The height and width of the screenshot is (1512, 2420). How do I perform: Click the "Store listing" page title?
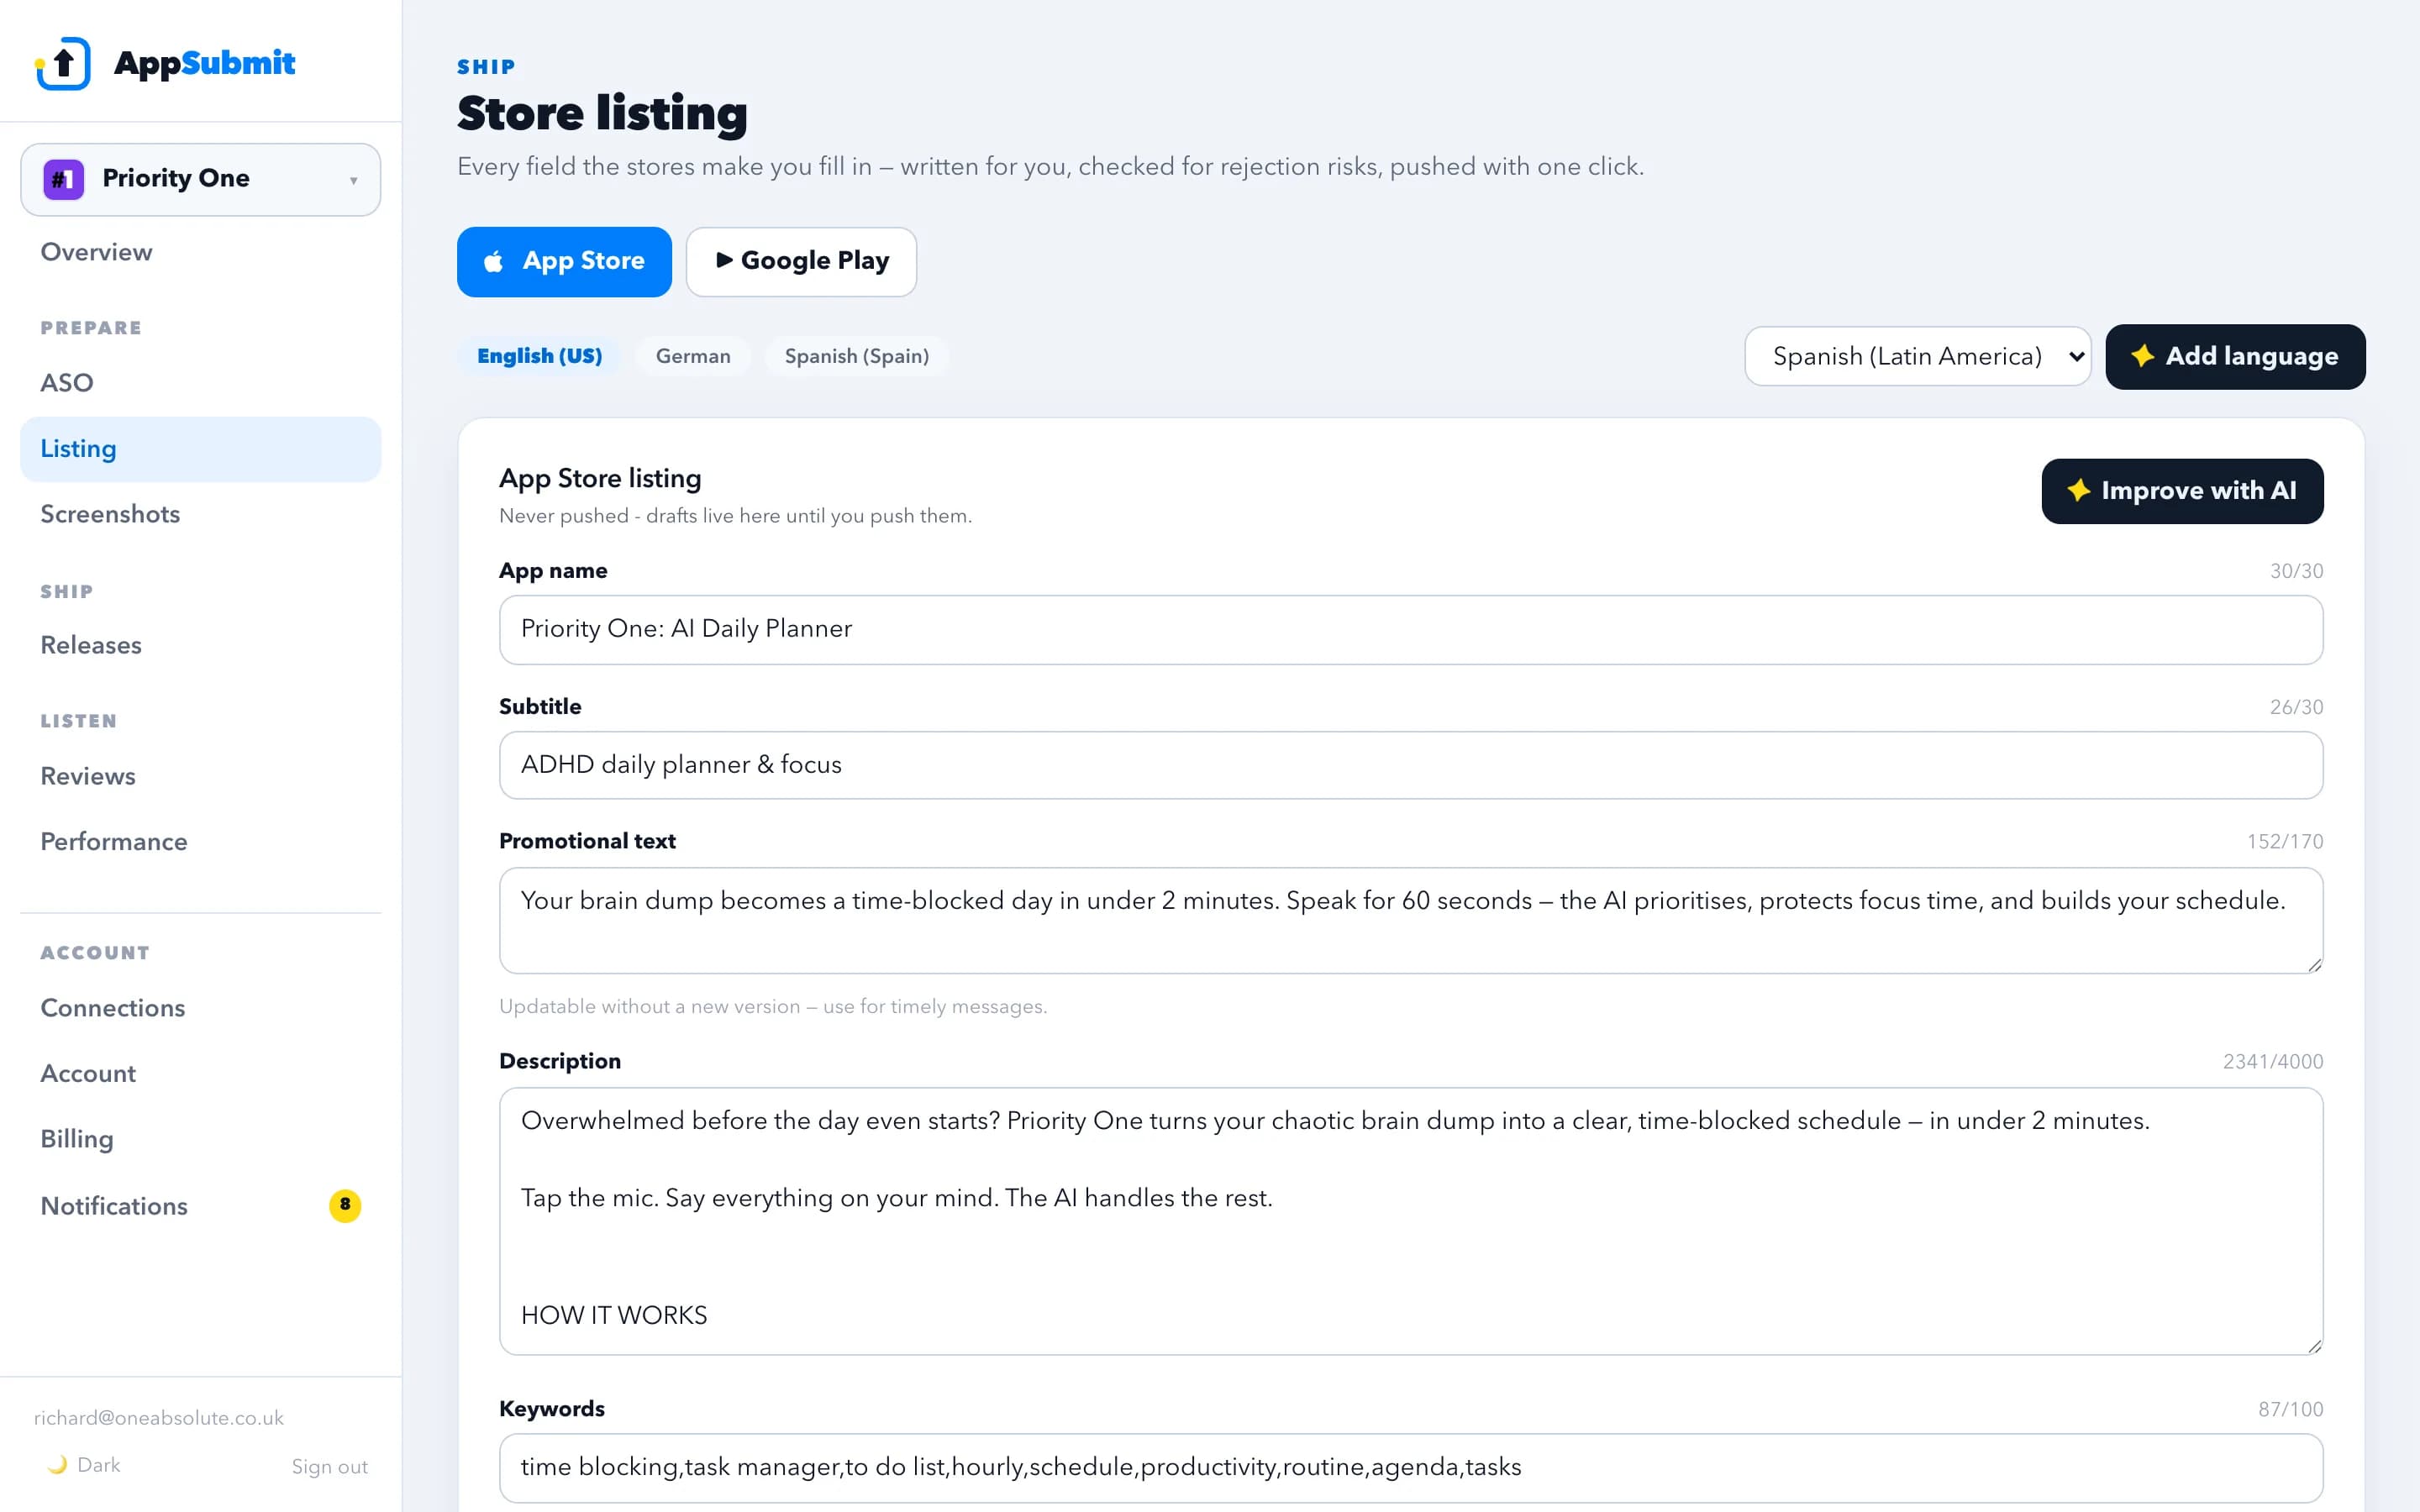coord(602,113)
